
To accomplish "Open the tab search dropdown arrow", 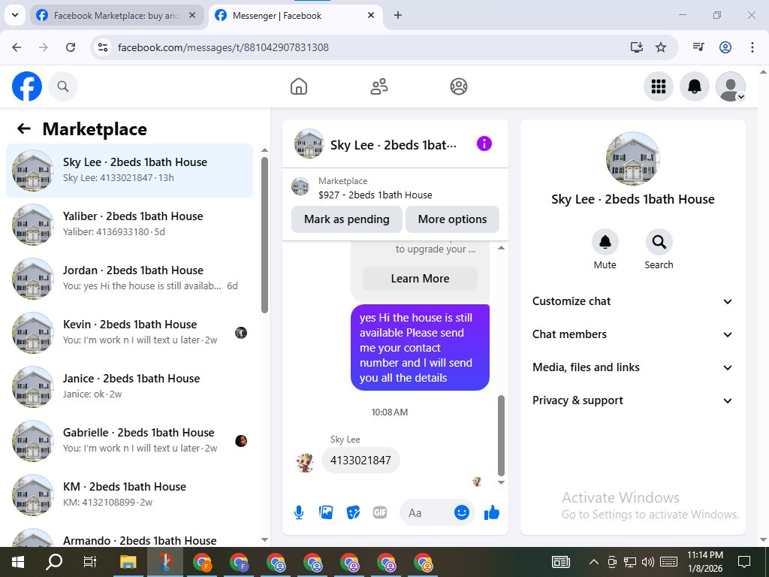I will click(x=15, y=15).
